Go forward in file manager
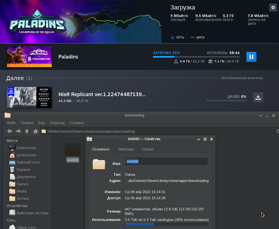Viewport: 279px width, 229px height. click(x=18, y=131)
